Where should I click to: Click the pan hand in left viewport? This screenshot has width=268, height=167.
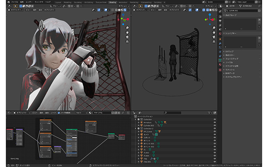click(127, 33)
